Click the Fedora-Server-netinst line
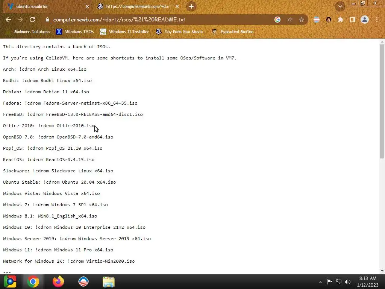Screen dimensions: 385x289 (x=70, y=103)
